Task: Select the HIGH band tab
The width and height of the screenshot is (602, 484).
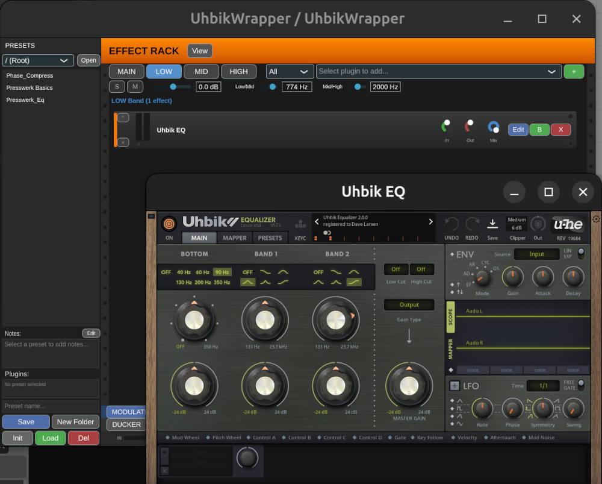Action: 239,71
